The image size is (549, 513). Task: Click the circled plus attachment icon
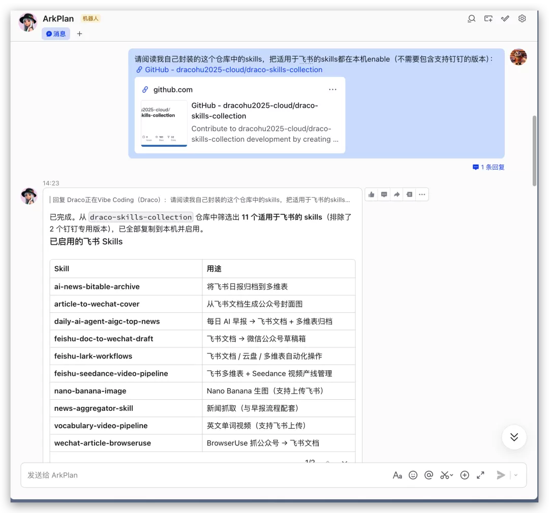click(x=465, y=475)
